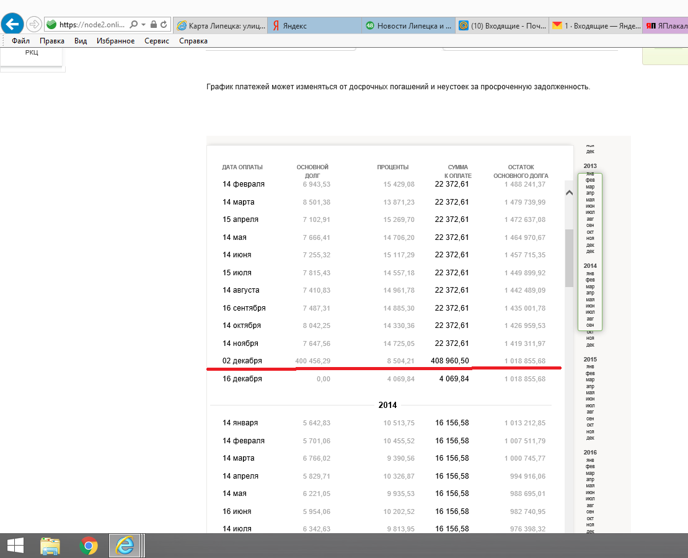Image resolution: width=688 pixels, height=558 pixels.
Task: Click the browser Forward arrow button
Action: coord(33,25)
